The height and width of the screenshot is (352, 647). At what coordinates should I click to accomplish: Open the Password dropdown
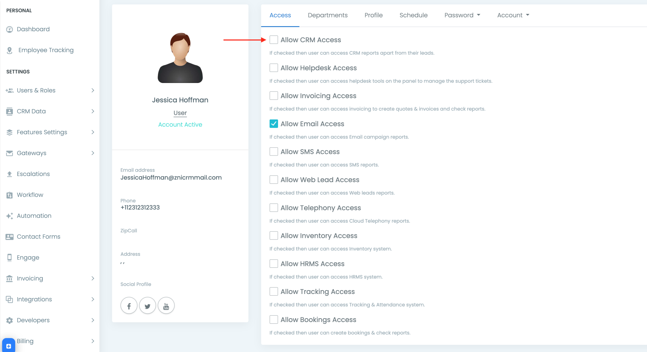pyautogui.click(x=462, y=15)
